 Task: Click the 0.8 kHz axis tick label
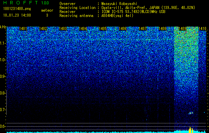click(3, 93)
